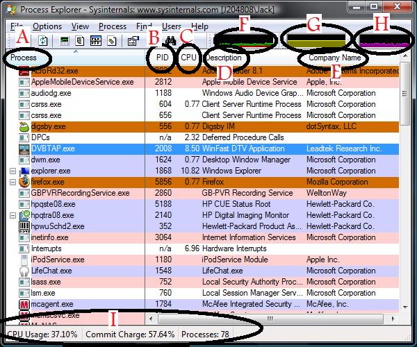Click the vertical scrollbar down arrow
This screenshot has height=347, width=417.
[404, 307]
